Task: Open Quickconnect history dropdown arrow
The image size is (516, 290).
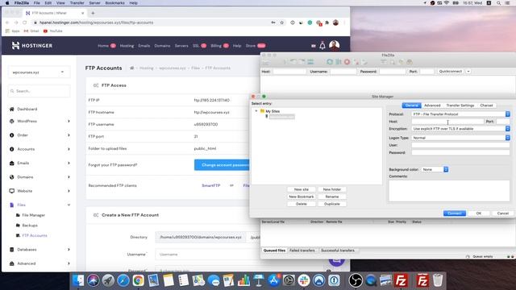Action: tap(468, 72)
